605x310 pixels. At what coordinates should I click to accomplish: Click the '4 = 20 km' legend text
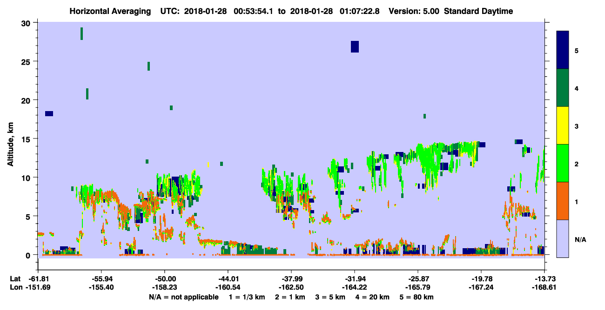pyautogui.click(x=372, y=297)
